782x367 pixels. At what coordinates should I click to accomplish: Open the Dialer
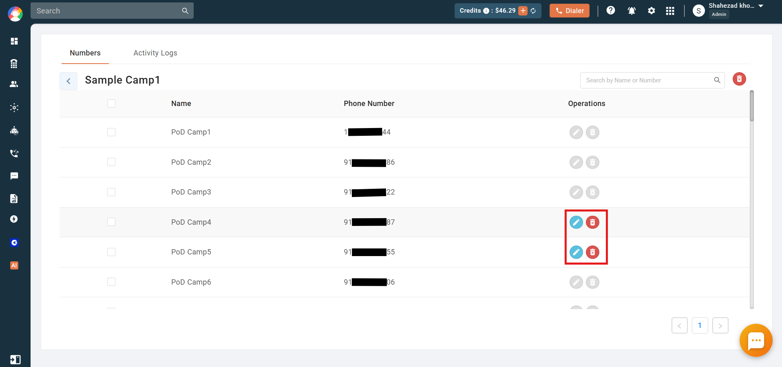click(570, 11)
